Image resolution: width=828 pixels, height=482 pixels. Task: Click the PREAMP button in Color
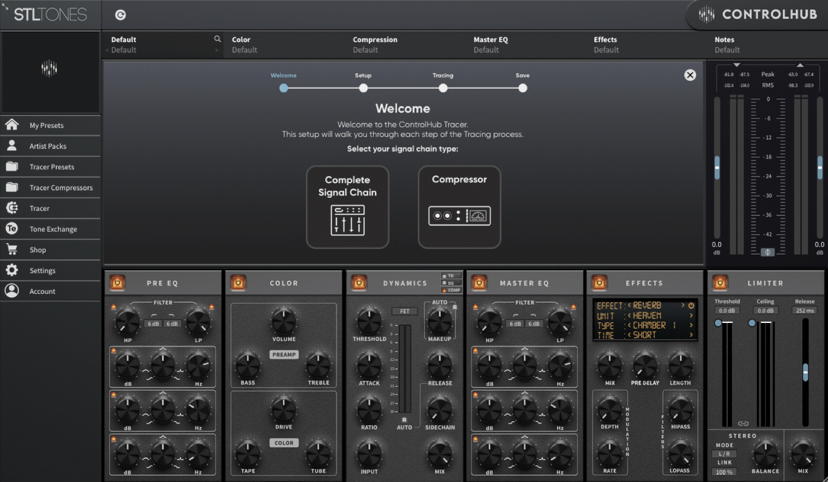click(284, 354)
